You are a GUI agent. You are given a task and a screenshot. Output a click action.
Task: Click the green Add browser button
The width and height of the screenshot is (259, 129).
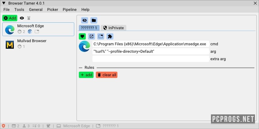[10, 18]
